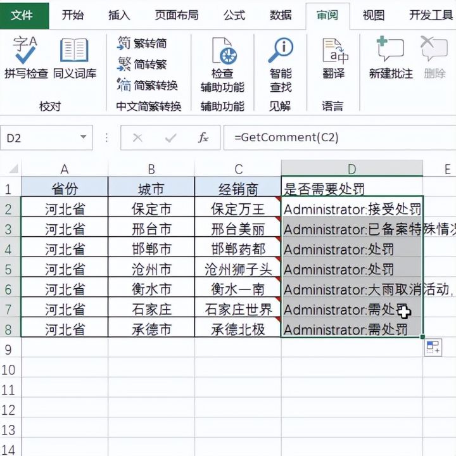Select cell 石家庄 in column B
Viewport: 456px width, 456px height.
pyautogui.click(x=151, y=307)
